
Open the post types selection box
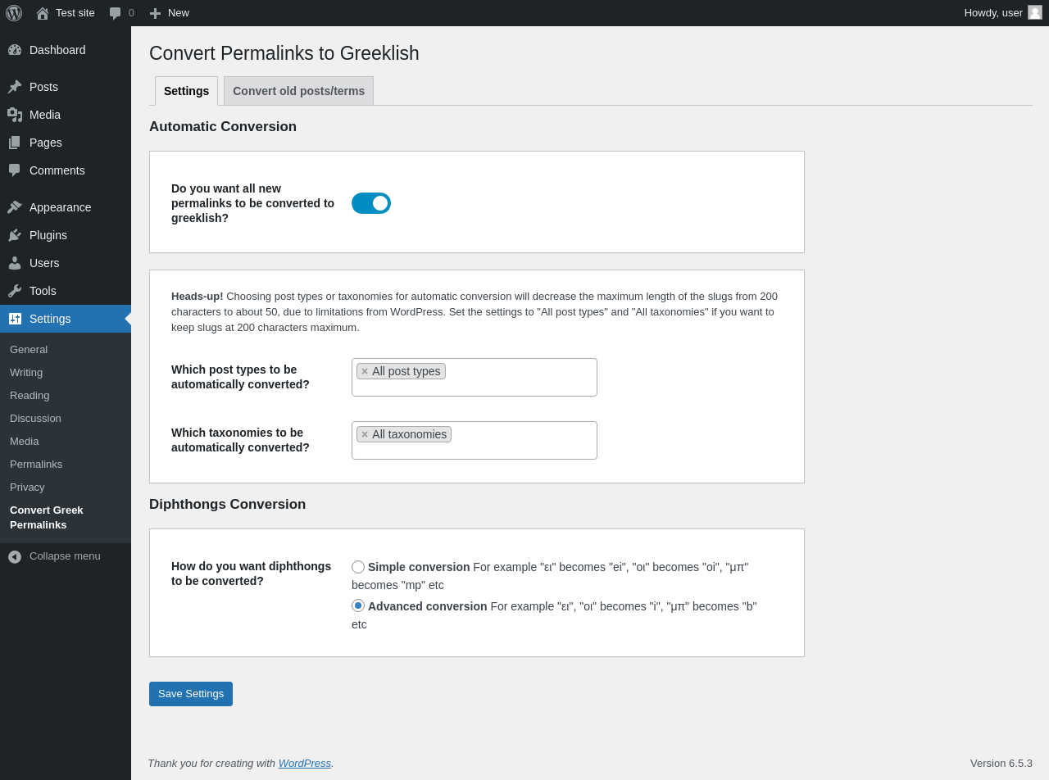click(475, 377)
